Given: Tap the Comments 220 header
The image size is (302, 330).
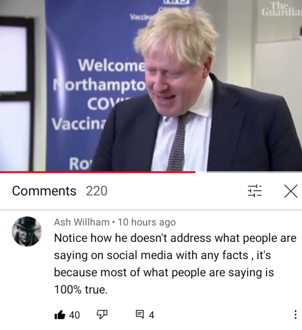Looking at the screenshot, I should [60, 191].
